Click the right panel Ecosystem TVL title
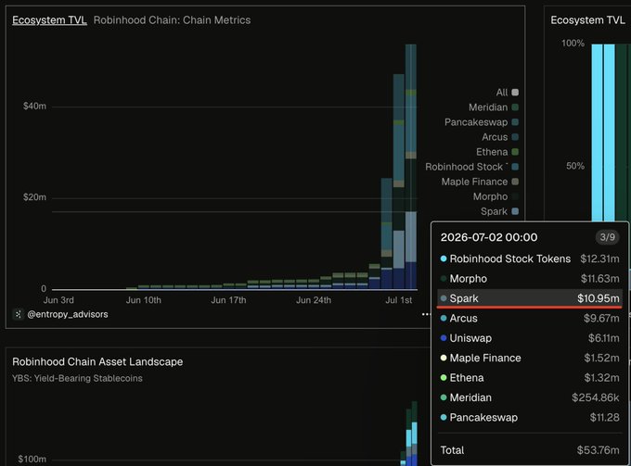The width and height of the screenshot is (631, 466). tap(587, 20)
